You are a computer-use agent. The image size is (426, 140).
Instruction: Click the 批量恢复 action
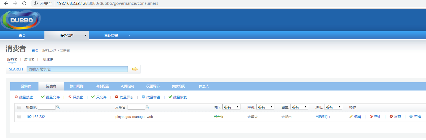pyautogui.click(x=178, y=97)
